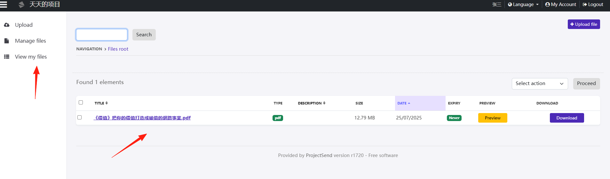Click the globe icon next to Language

[510, 4]
